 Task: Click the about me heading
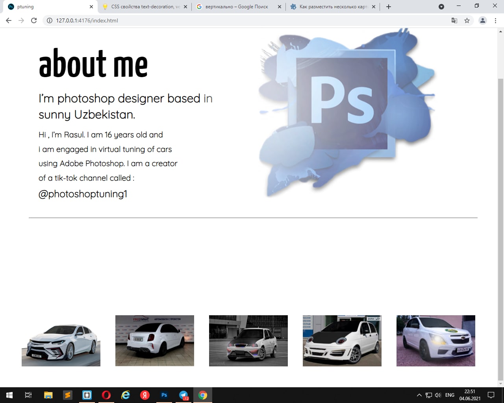pos(93,63)
